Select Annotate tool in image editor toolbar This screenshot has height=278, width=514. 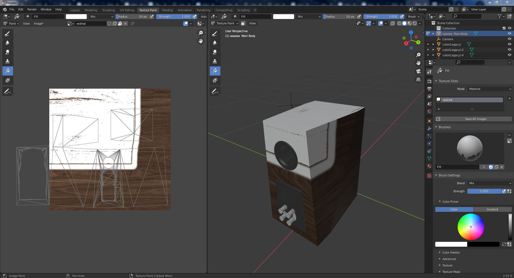point(7,91)
